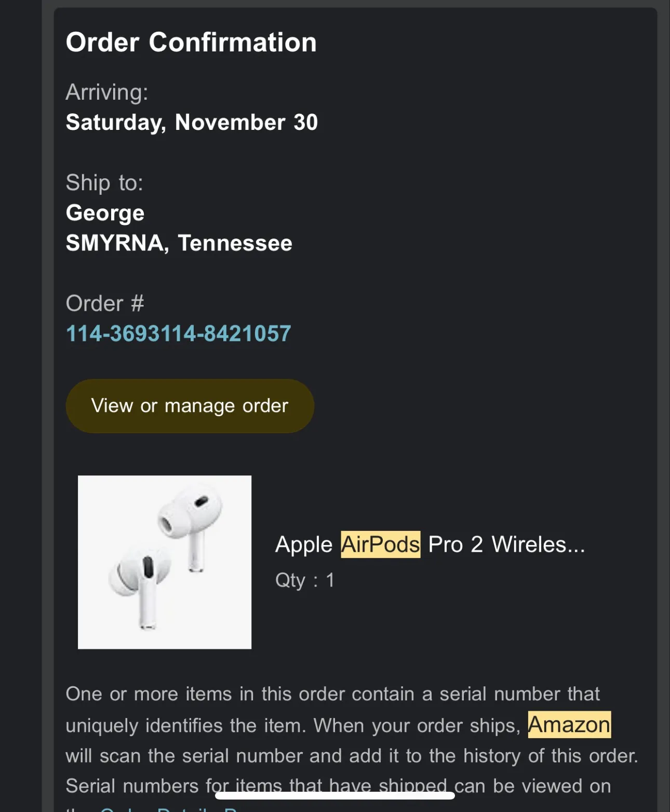Viewport: 670px width, 812px height.
Task: Click the Order # label
Action: [104, 303]
